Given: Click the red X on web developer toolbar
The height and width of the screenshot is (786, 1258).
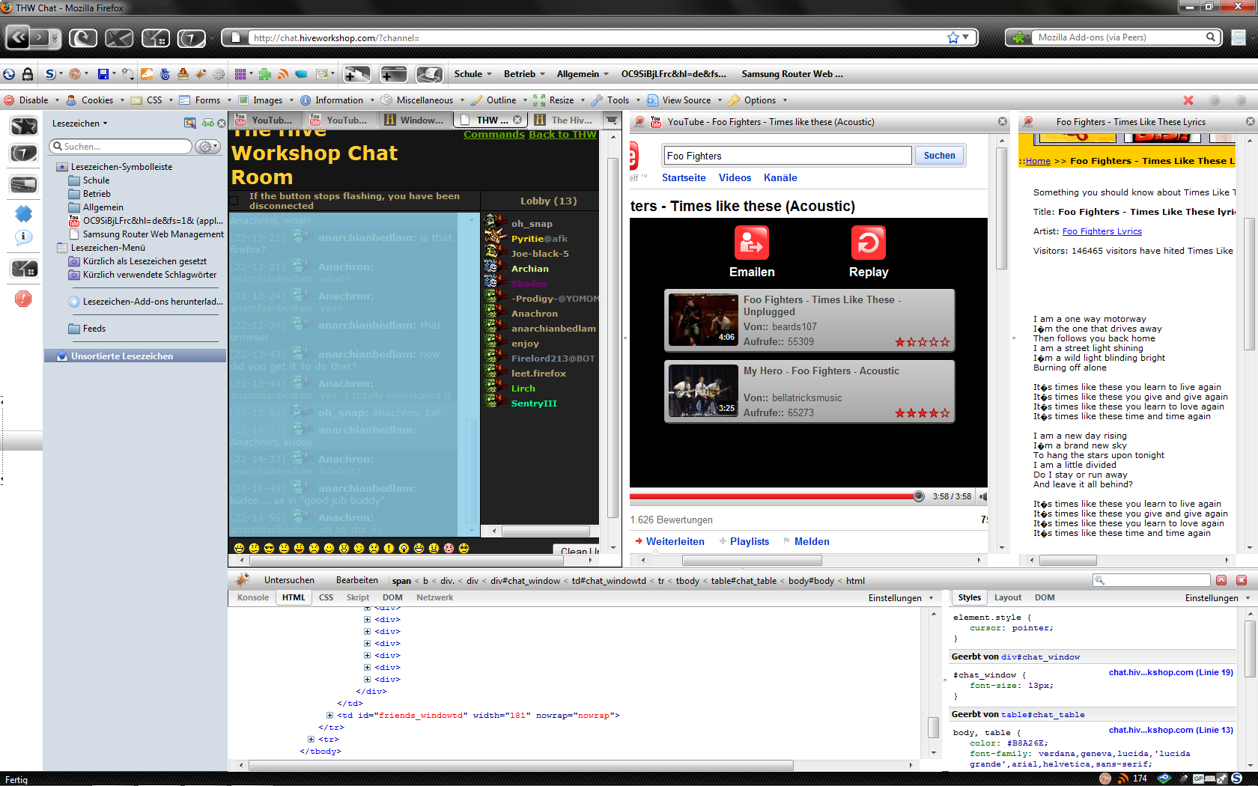Looking at the screenshot, I should point(1188,100).
